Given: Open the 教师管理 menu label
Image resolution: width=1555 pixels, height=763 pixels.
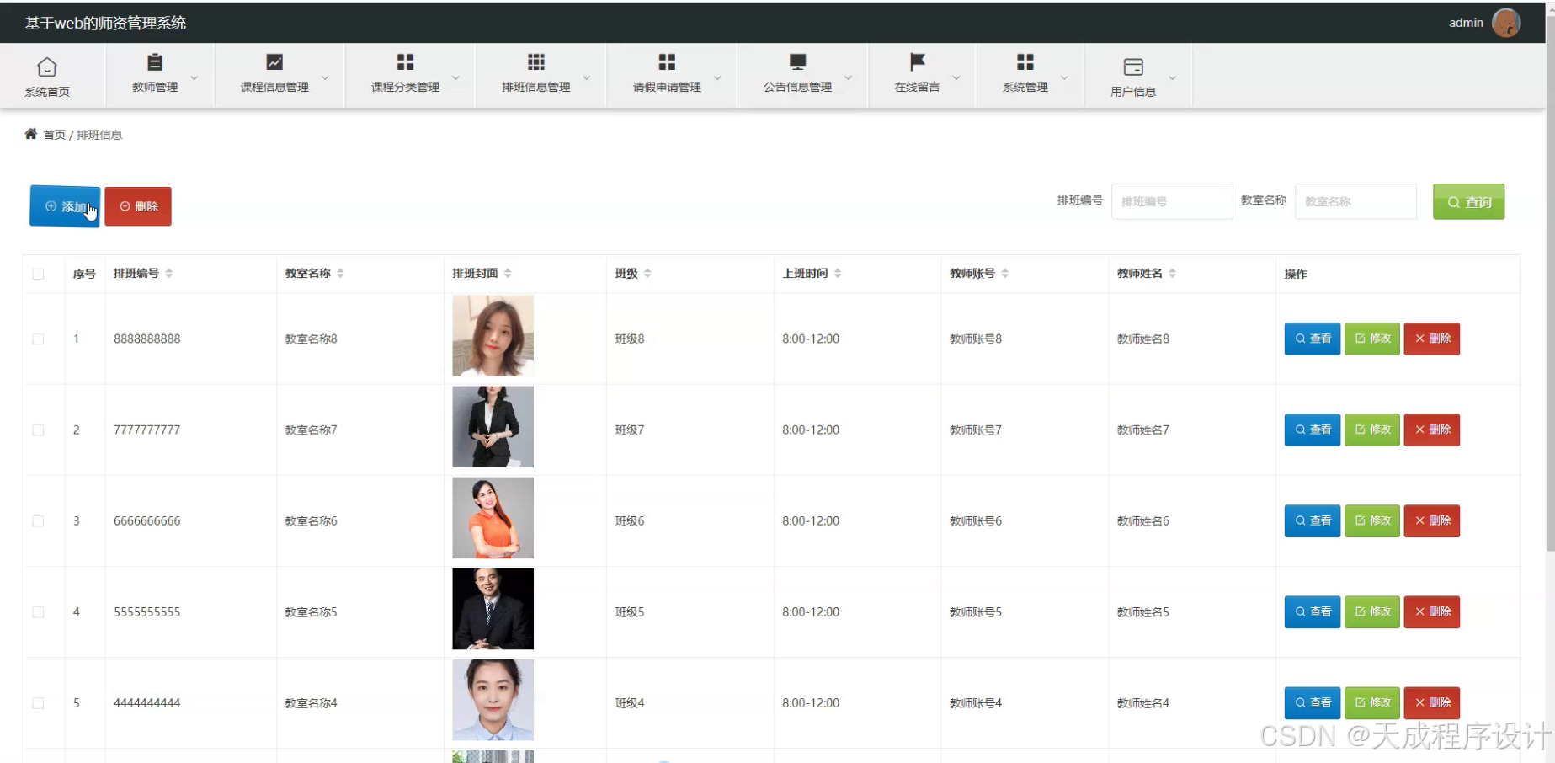Looking at the screenshot, I should pyautogui.click(x=155, y=87).
